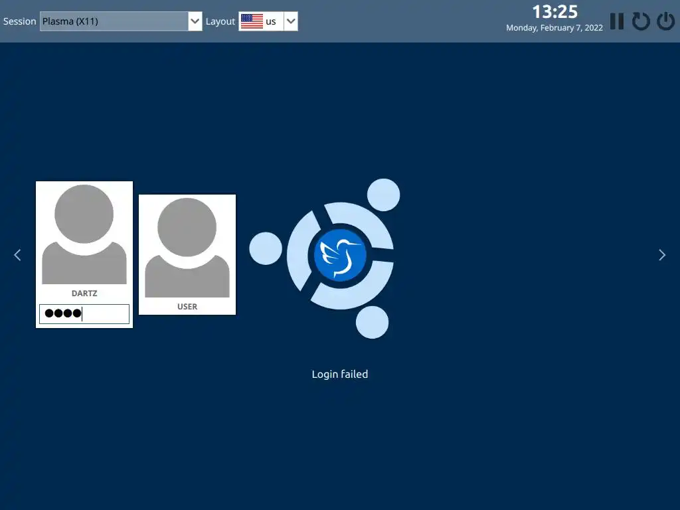The width and height of the screenshot is (680, 510).
Task: Click the Login failed message
Action: [340, 375]
